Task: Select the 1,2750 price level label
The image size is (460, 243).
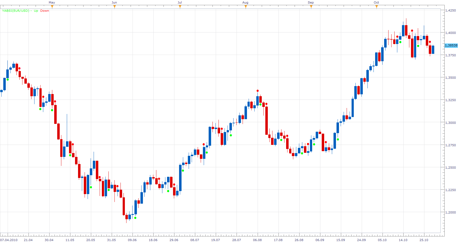Action: 450,145
